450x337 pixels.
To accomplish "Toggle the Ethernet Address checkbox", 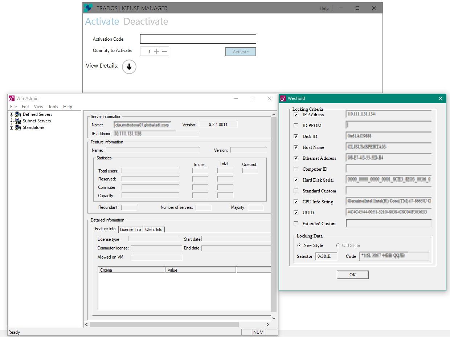I will click(x=296, y=158).
